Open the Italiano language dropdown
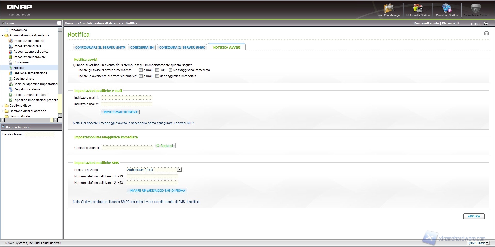 coord(486,24)
